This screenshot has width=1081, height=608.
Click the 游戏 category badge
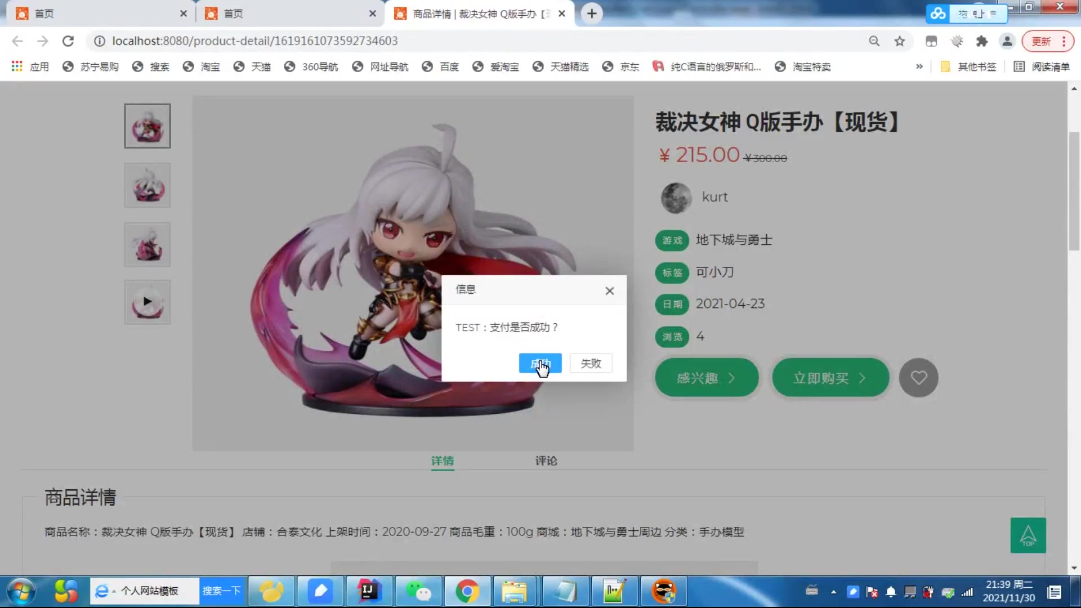pos(672,240)
